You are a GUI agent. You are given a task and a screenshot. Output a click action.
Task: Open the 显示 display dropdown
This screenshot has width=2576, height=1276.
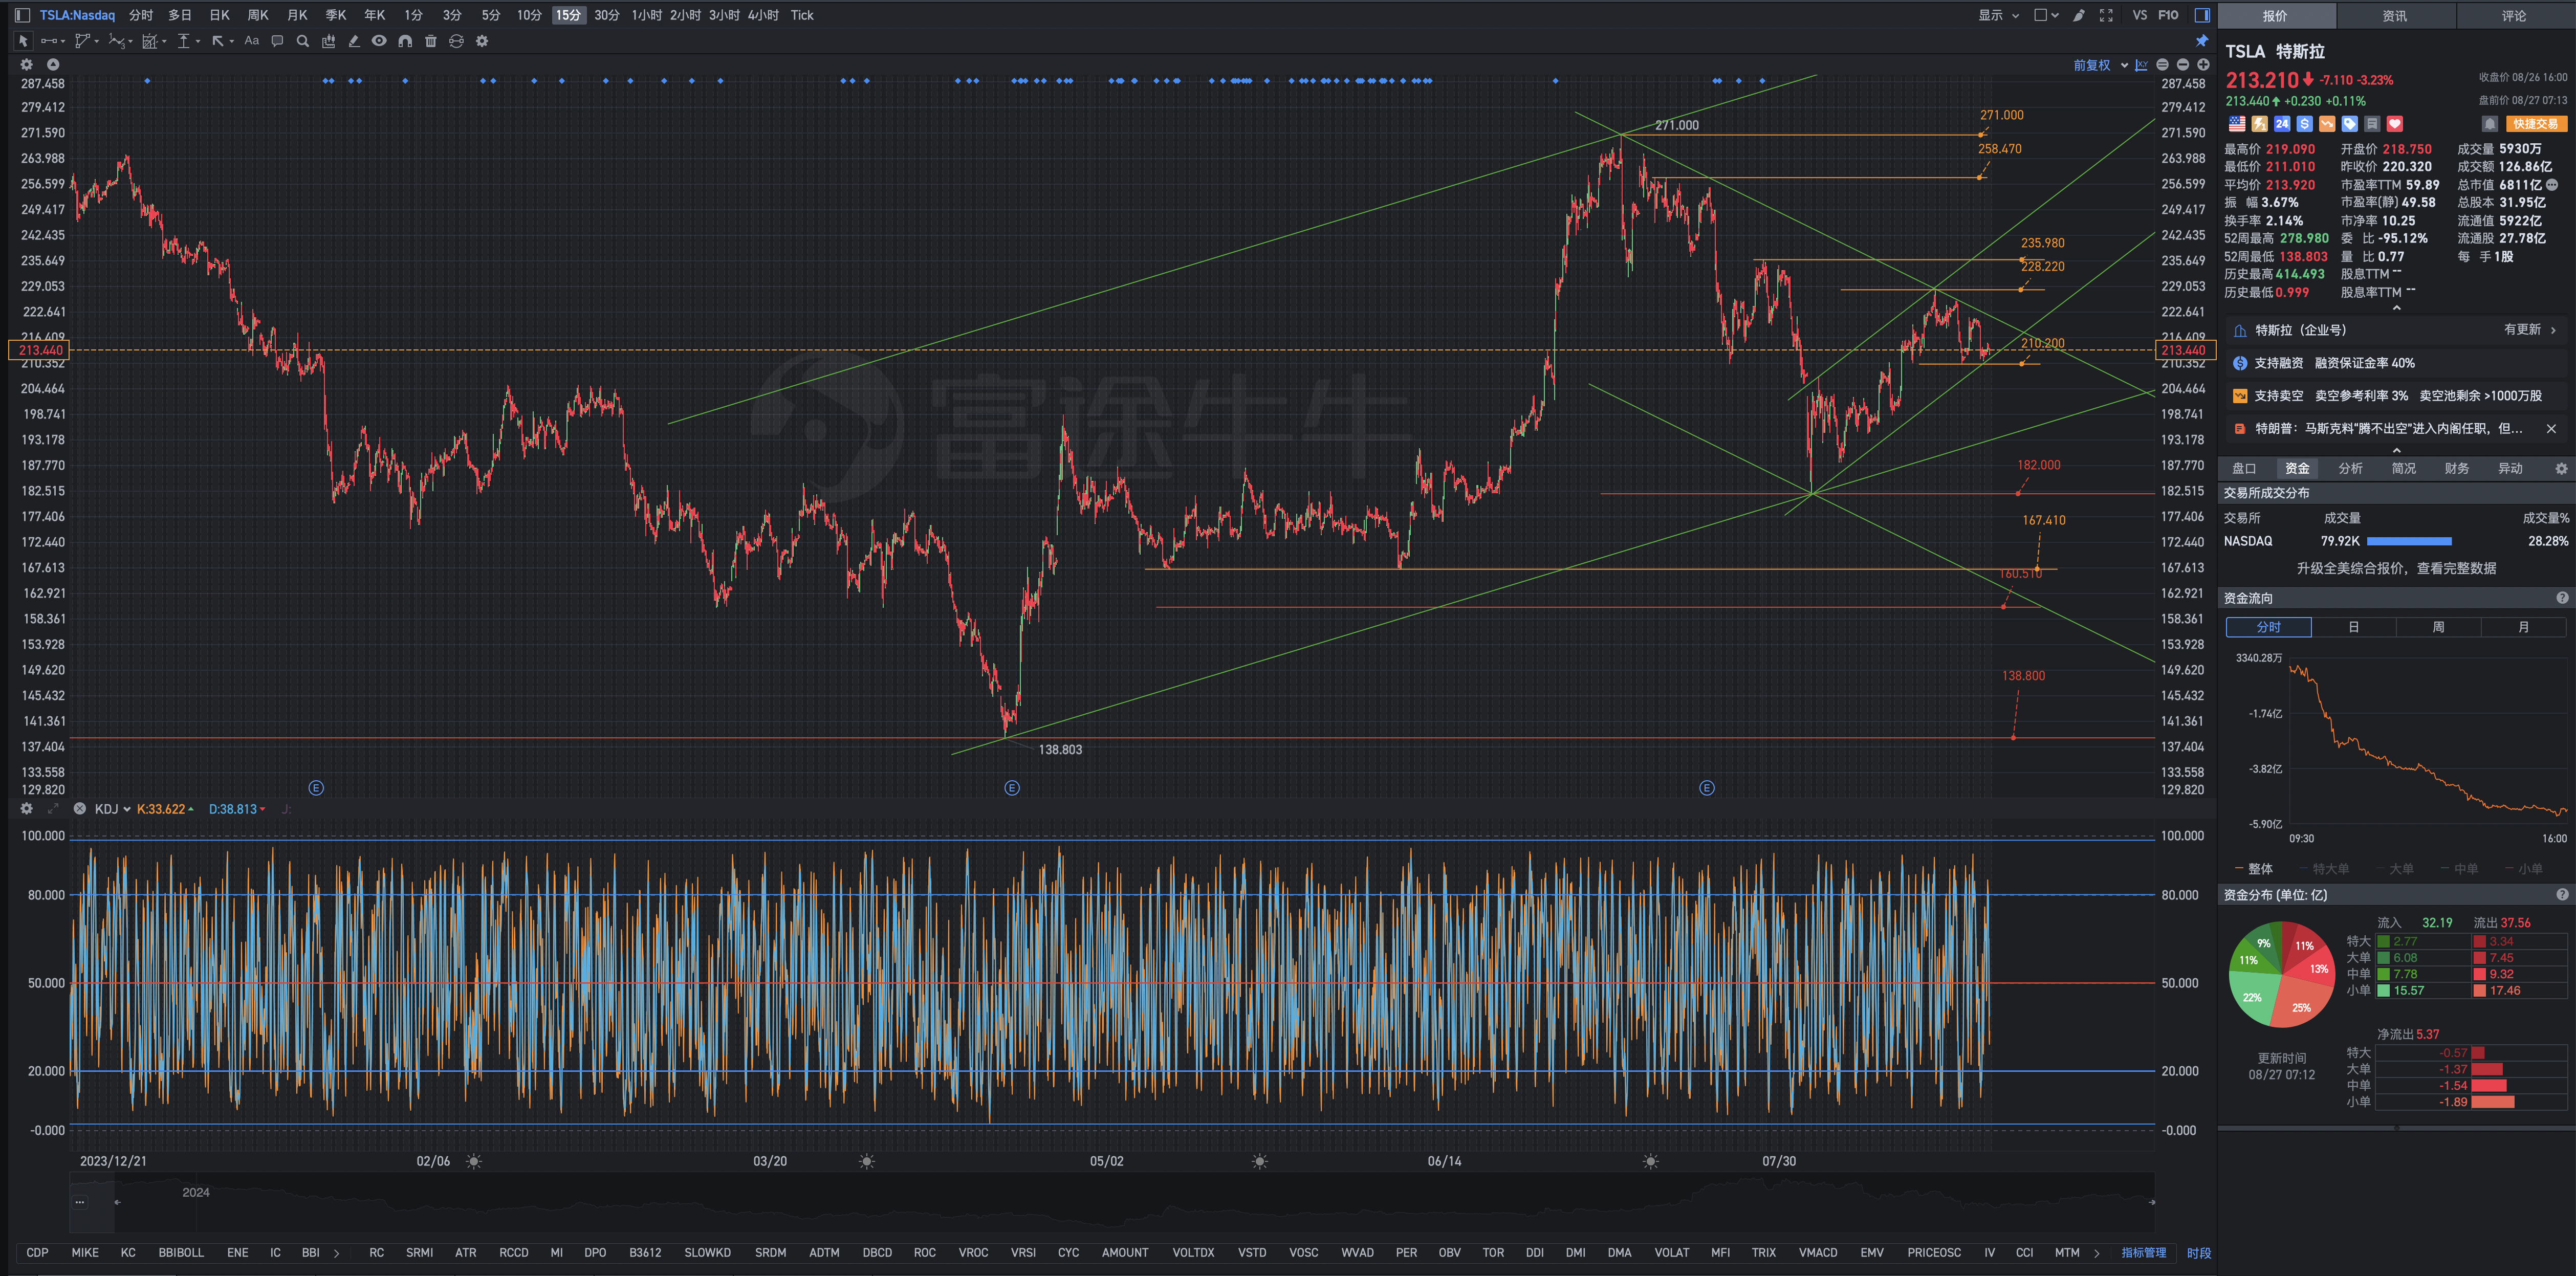(x=1998, y=15)
